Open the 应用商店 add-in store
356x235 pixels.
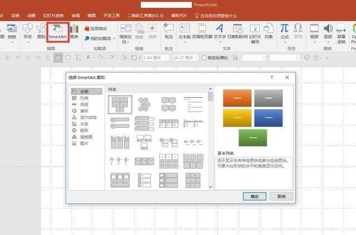coord(96,28)
